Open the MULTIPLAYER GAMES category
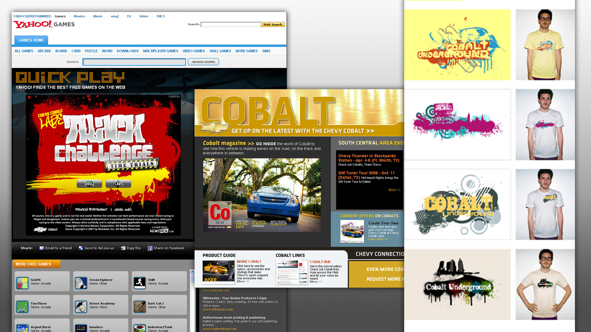591x332 pixels. point(160,51)
